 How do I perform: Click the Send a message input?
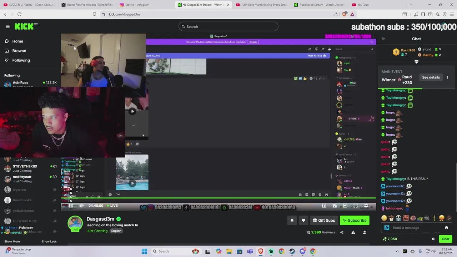pyautogui.click(x=416, y=228)
